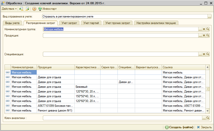Select the Бежевый characteristic cell
214x131 pixels.
(x=87, y=87)
